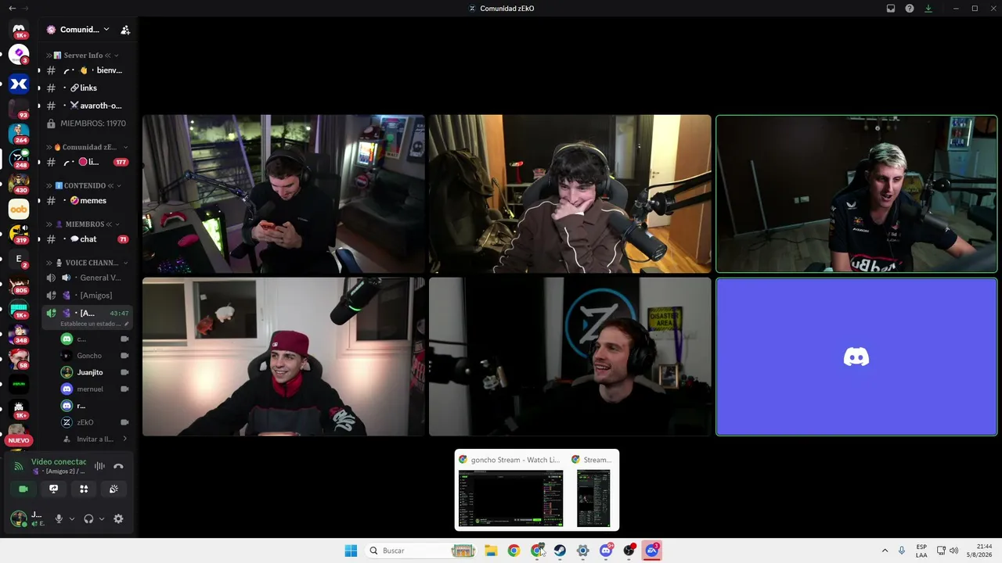Open the server icon with badge 430
Viewport: 1002px width, 563px height.
point(19,182)
